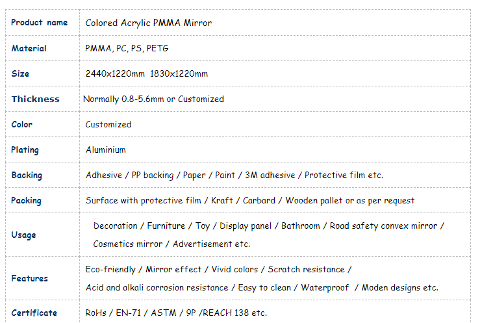Click the Surface with protective film text

click(x=144, y=200)
